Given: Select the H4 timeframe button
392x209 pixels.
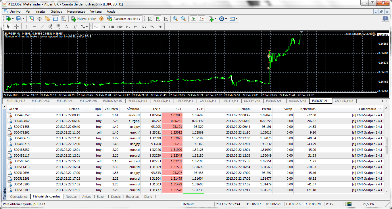Looking at the screenshot, I should (x=136, y=26).
